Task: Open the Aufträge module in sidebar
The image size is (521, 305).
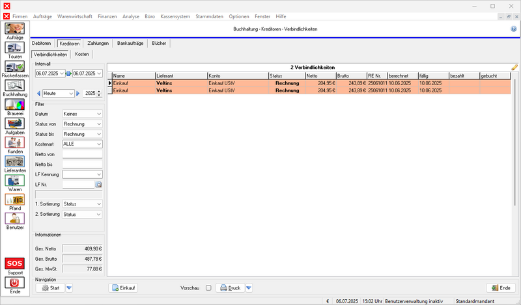Action: tap(14, 29)
